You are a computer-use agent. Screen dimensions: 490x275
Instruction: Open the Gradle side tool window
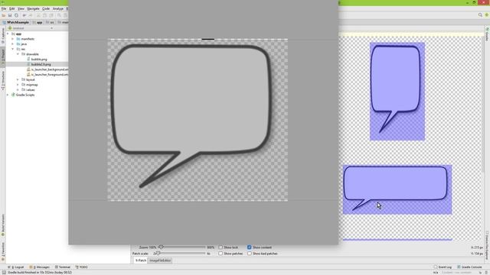[x=487, y=34]
